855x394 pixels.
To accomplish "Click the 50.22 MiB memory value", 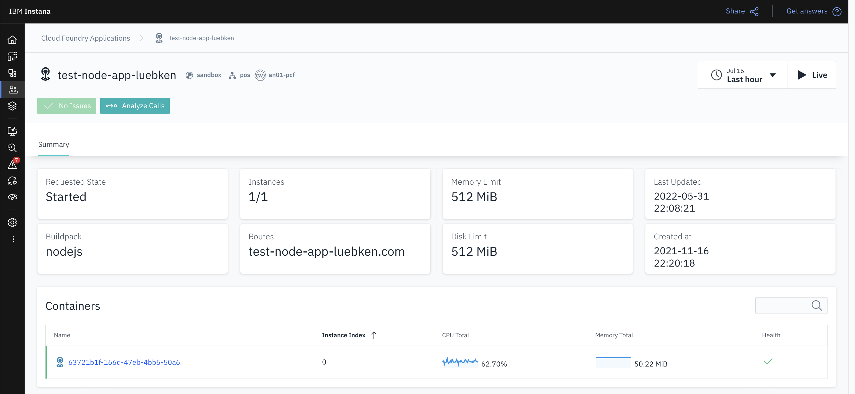I will coord(651,364).
